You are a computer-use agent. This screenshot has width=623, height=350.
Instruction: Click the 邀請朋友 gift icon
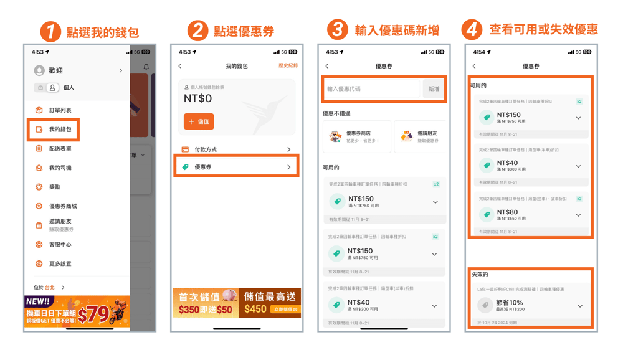coord(39,225)
